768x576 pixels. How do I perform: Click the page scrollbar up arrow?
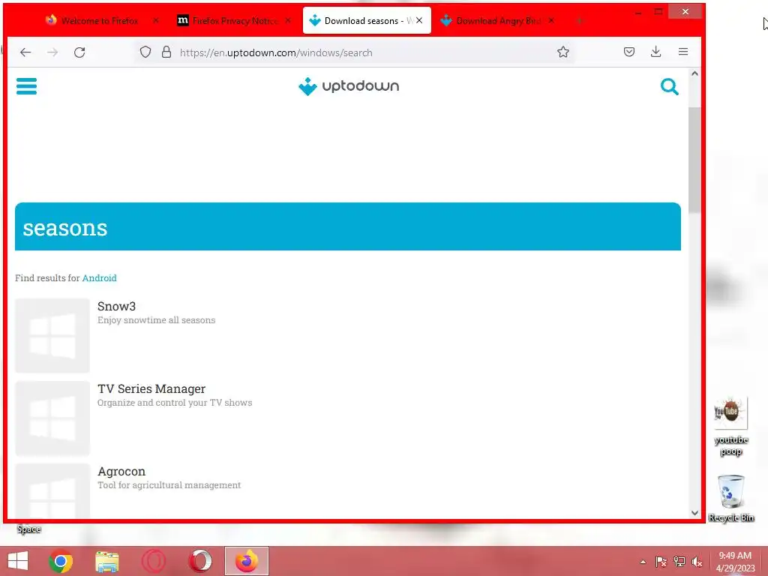coord(694,73)
